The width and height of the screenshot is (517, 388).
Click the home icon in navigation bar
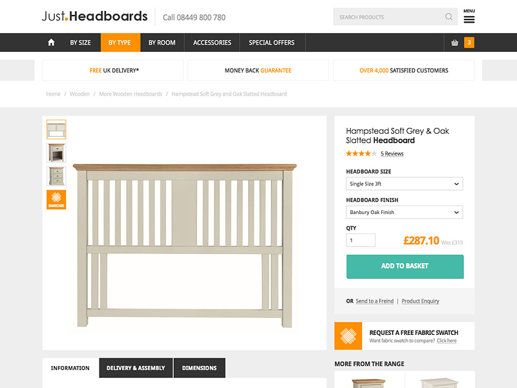[x=51, y=42]
